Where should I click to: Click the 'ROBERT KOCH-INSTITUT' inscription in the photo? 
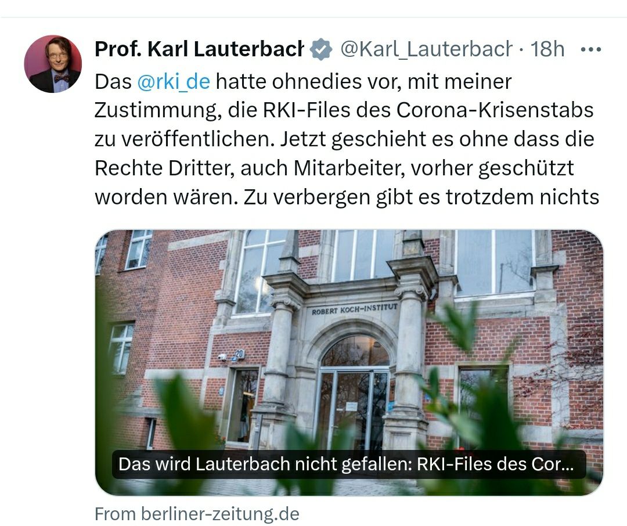pos(354,309)
